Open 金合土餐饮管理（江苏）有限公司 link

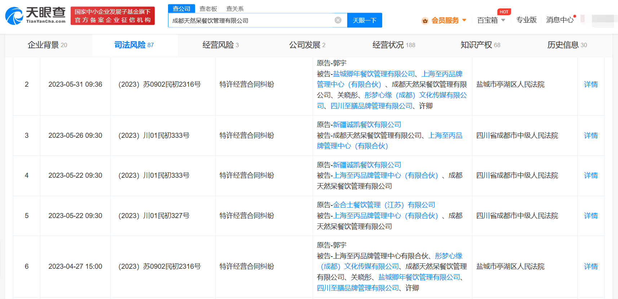tap(384, 205)
